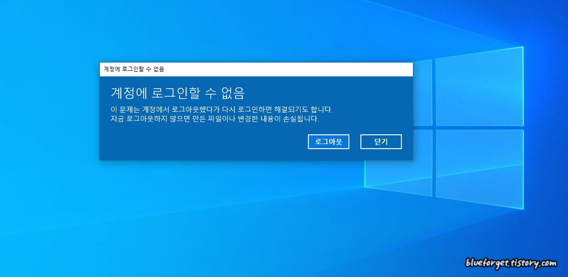568x277 pixels.
Task: Click the message line starting 이 문제는 계정에서
Action: pos(221,110)
